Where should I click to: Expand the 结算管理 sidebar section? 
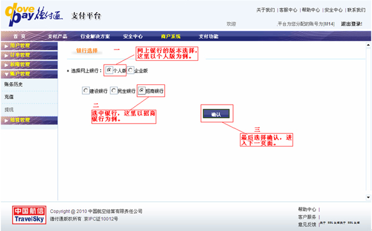click(29, 120)
